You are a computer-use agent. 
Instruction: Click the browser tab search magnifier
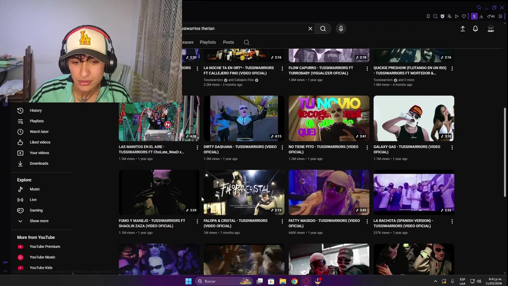click(x=479, y=8)
